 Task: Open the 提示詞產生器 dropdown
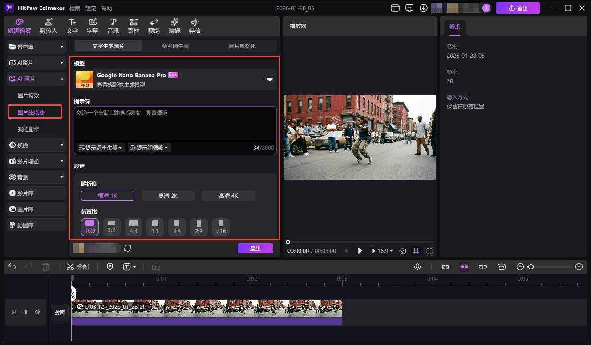click(101, 148)
